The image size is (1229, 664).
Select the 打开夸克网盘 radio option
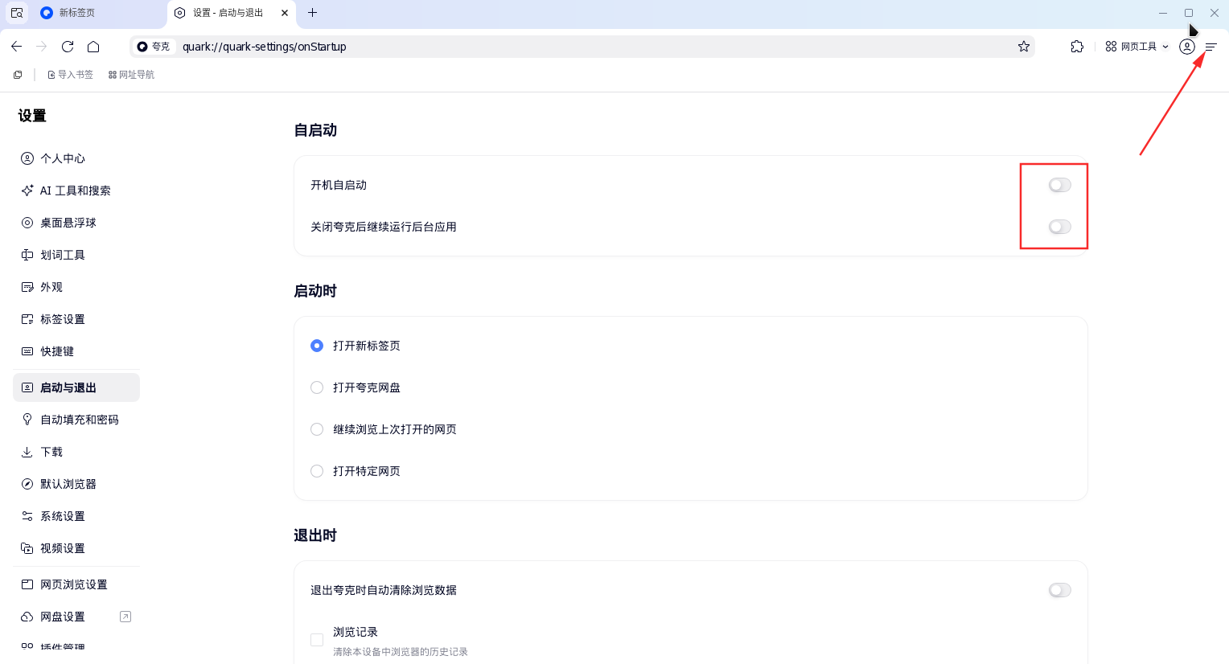[317, 387]
